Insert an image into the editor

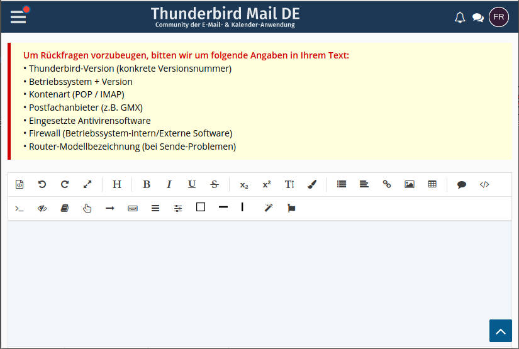[410, 184]
